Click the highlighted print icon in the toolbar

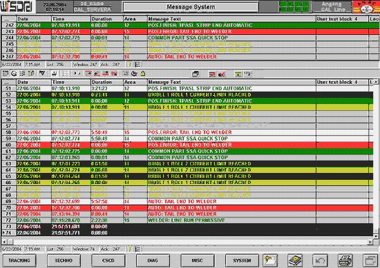[x=55, y=74]
